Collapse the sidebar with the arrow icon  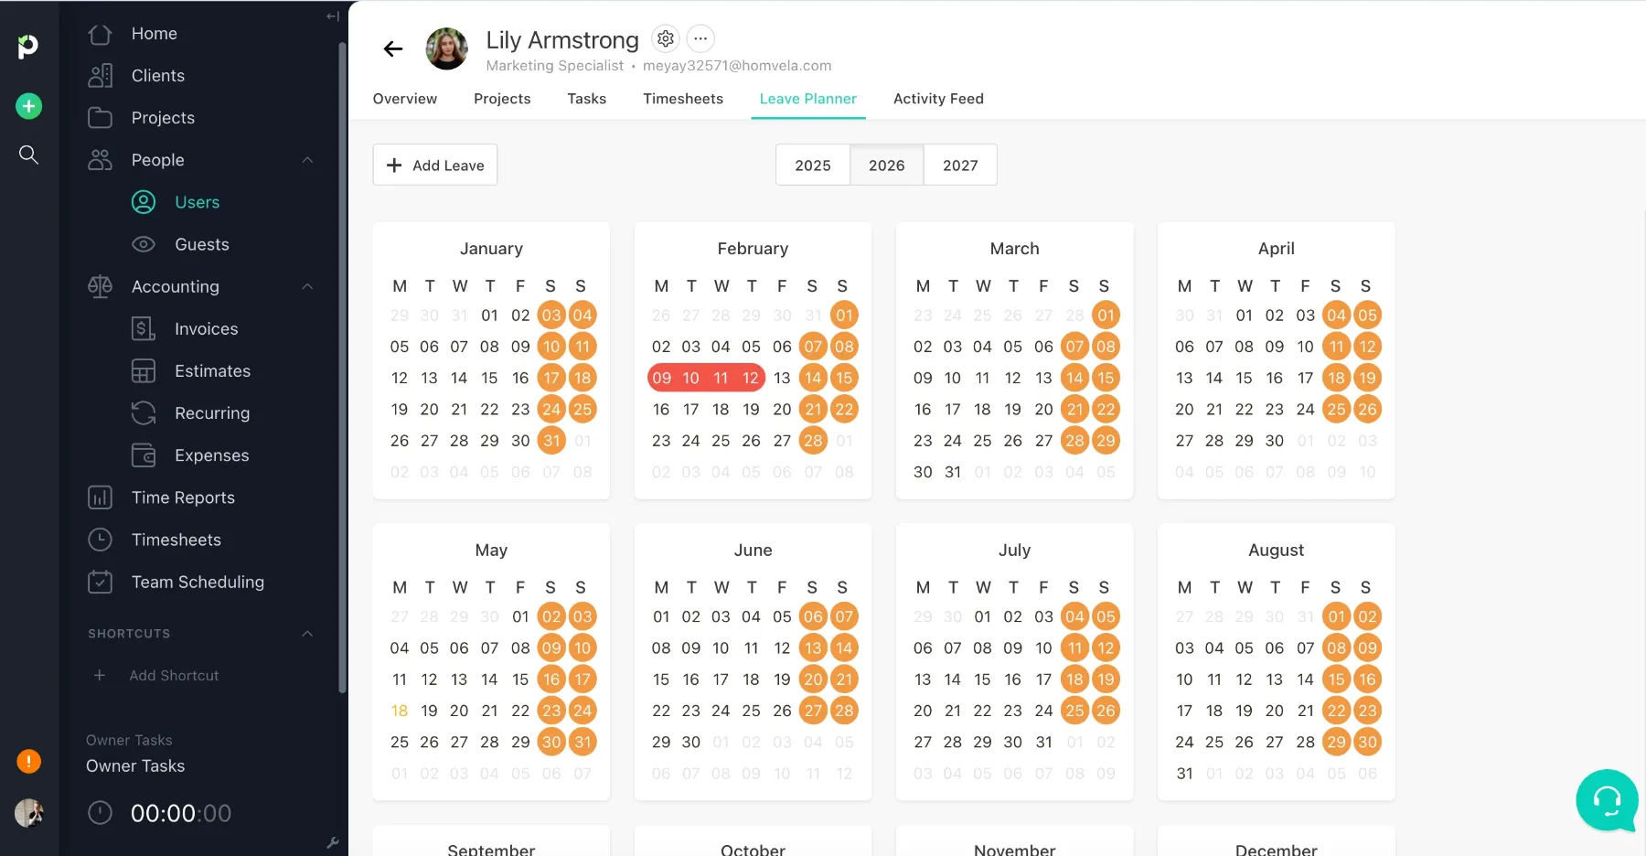click(332, 16)
